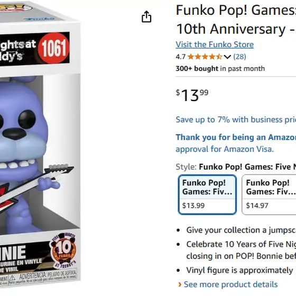Click the share icon above the product image

(146, 16)
